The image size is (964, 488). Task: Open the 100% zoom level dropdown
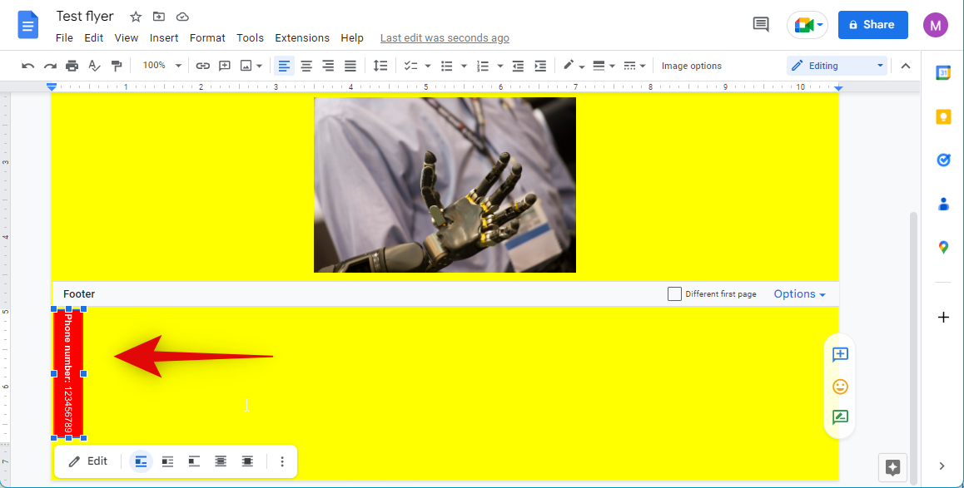pos(161,66)
